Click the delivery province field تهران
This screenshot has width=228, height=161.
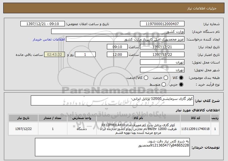point(162,62)
